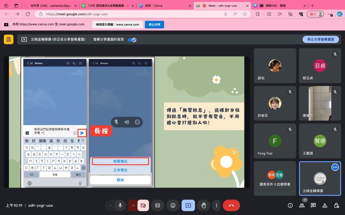This screenshot has height=215, width=345.
Task: Go back in the browser
Action: coord(6,14)
